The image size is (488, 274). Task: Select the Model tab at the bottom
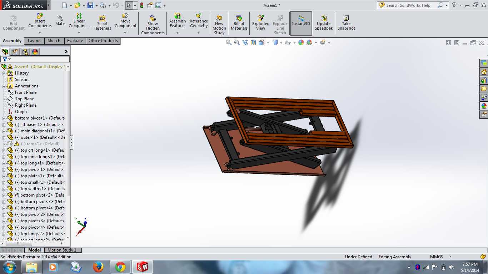coord(34,250)
